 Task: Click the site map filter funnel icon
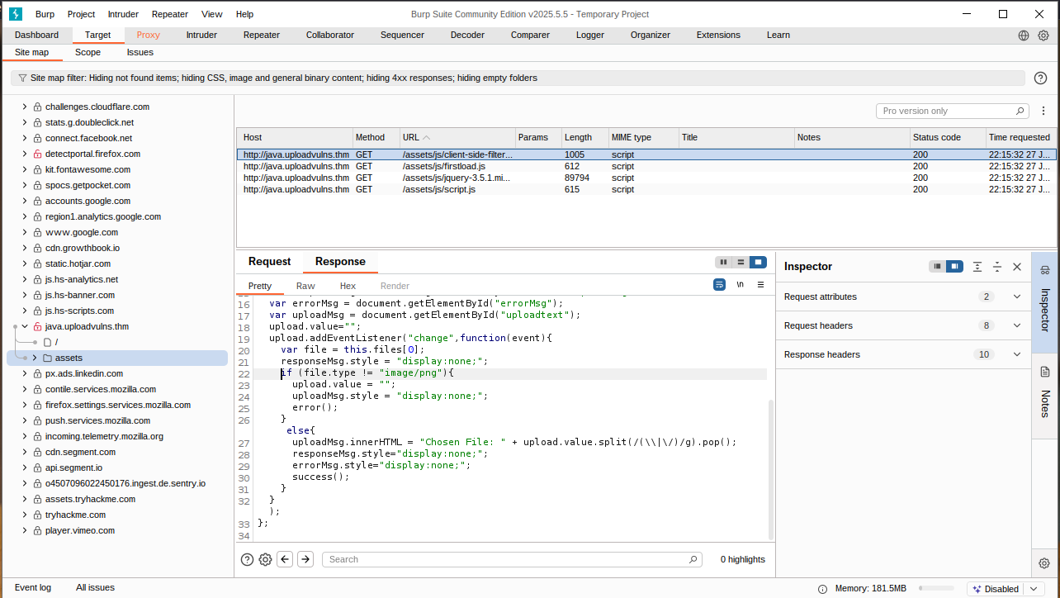click(22, 78)
